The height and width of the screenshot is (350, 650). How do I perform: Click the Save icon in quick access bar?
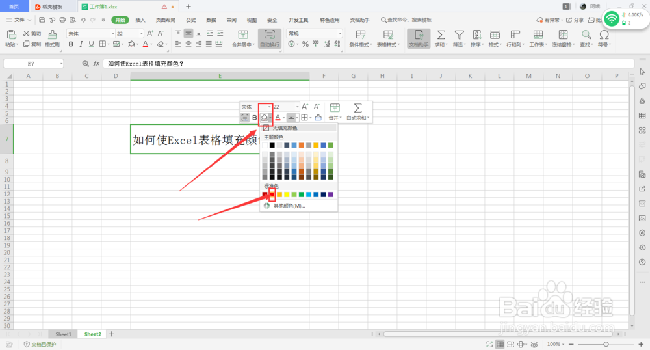42,20
